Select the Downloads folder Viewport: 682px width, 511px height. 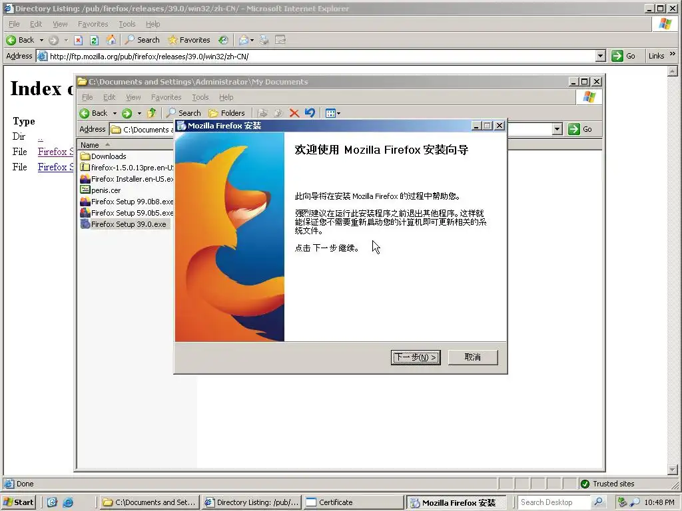103,156
